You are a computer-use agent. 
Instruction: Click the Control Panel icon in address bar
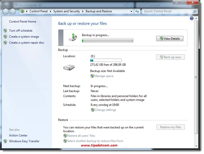(22, 11)
